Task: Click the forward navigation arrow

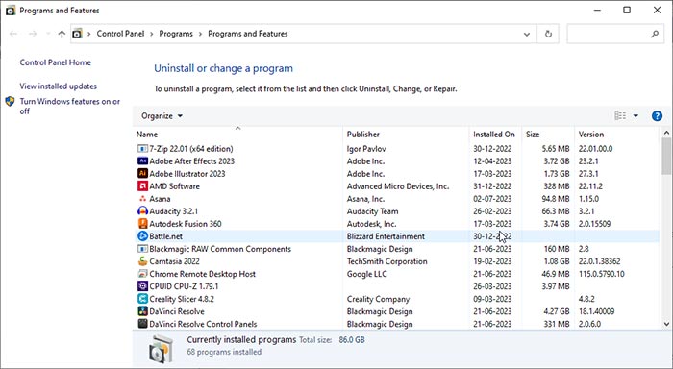Action: pyautogui.click(x=33, y=34)
